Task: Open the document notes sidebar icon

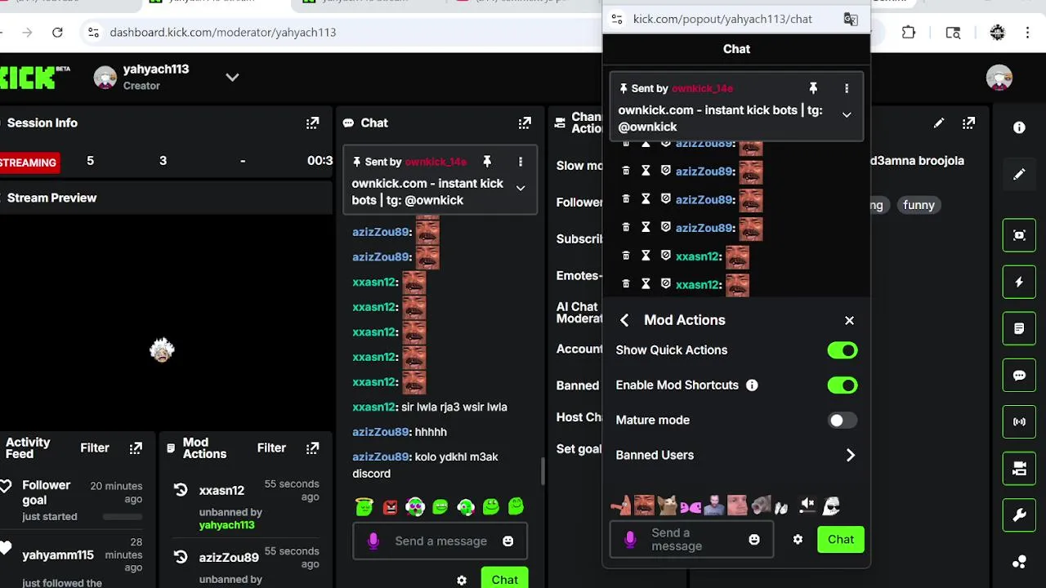Action: pos(1019,328)
